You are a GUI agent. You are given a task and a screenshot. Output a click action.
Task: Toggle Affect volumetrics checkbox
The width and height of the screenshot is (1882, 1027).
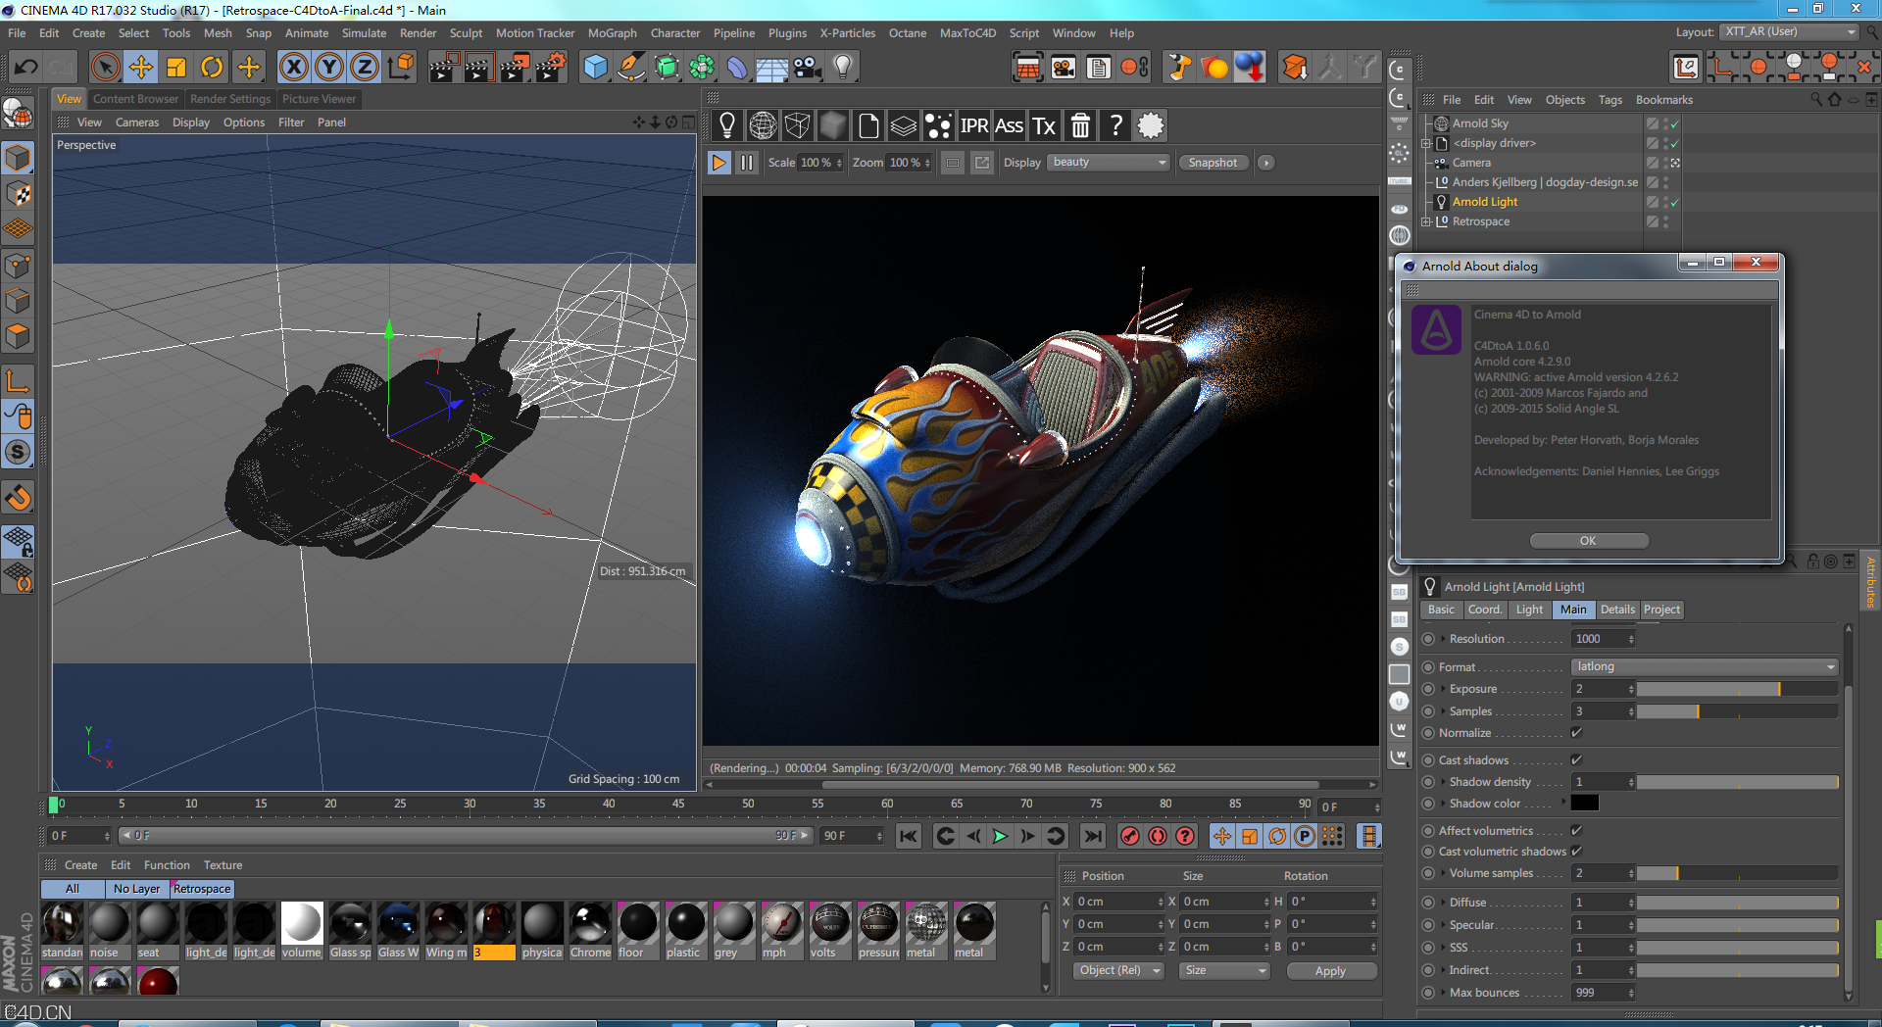1577,831
